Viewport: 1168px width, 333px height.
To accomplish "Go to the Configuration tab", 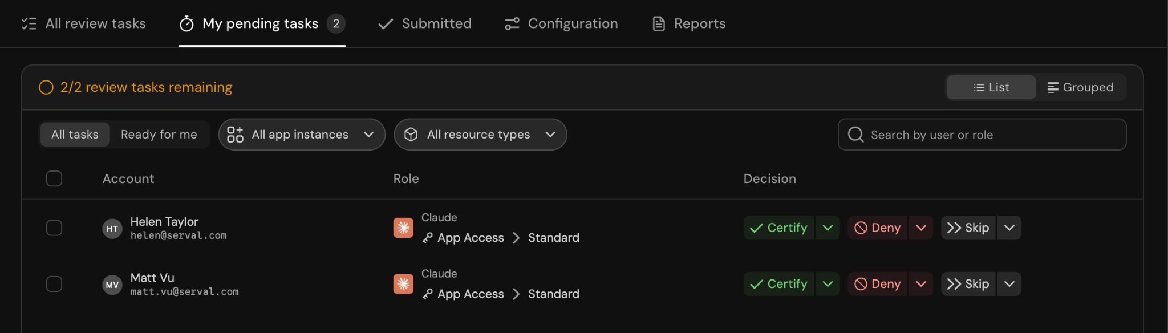I will [561, 23].
